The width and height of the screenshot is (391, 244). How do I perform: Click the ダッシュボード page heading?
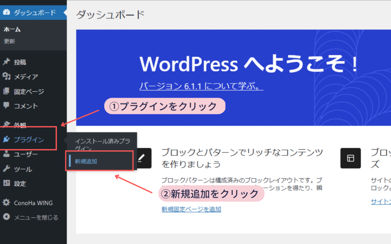(x=110, y=15)
